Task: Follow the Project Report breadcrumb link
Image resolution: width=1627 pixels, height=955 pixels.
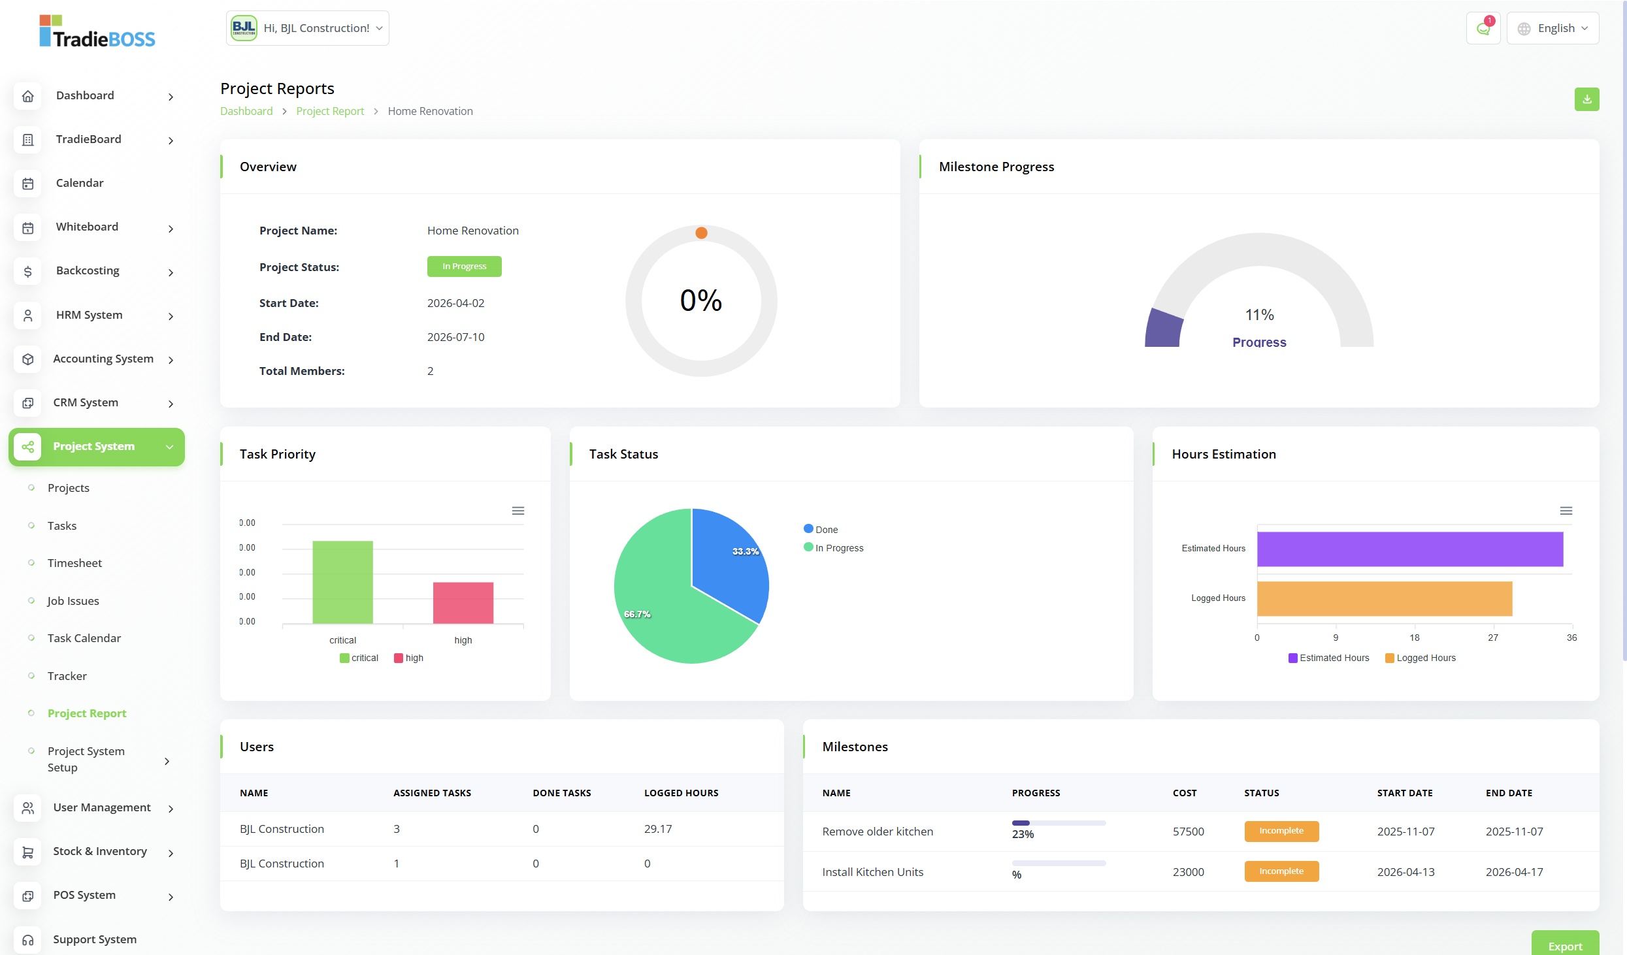Action: point(330,111)
